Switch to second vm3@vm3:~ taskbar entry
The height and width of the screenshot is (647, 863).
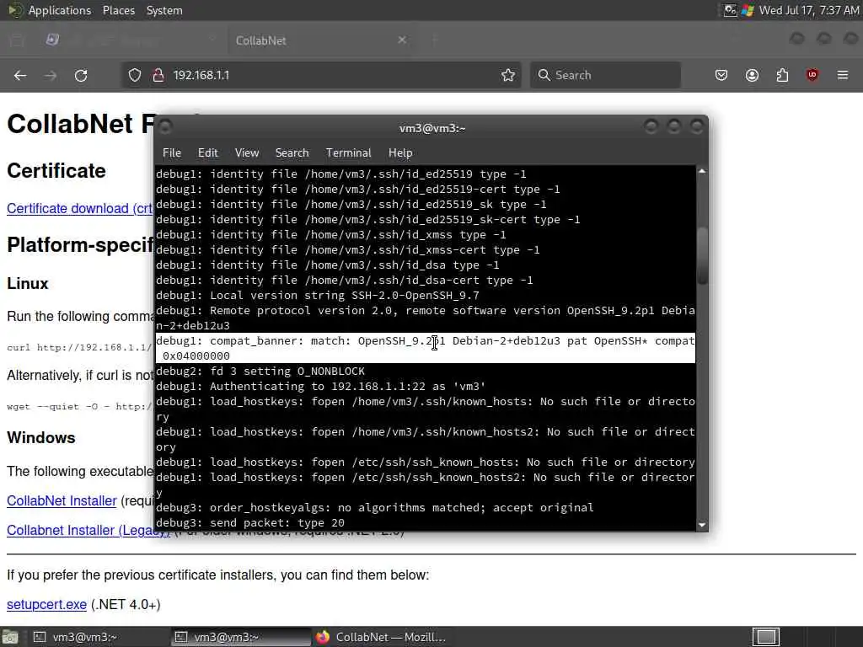point(239,637)
